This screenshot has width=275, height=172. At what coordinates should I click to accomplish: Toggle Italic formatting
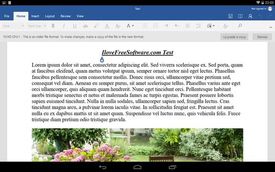[x=64, y=26]
